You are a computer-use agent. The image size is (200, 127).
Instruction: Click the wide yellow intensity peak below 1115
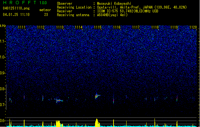(x=97, y=123)
